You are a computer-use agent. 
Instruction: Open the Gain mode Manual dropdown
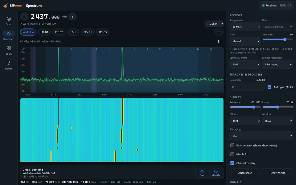(245, 41)
